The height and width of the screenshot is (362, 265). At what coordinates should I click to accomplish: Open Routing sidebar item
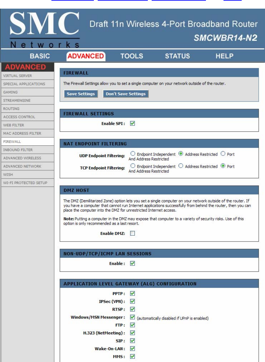[x=28, y=109]
